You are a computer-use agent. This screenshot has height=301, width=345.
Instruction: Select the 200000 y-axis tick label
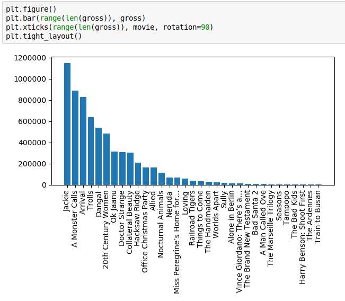[x=32, y=164]
